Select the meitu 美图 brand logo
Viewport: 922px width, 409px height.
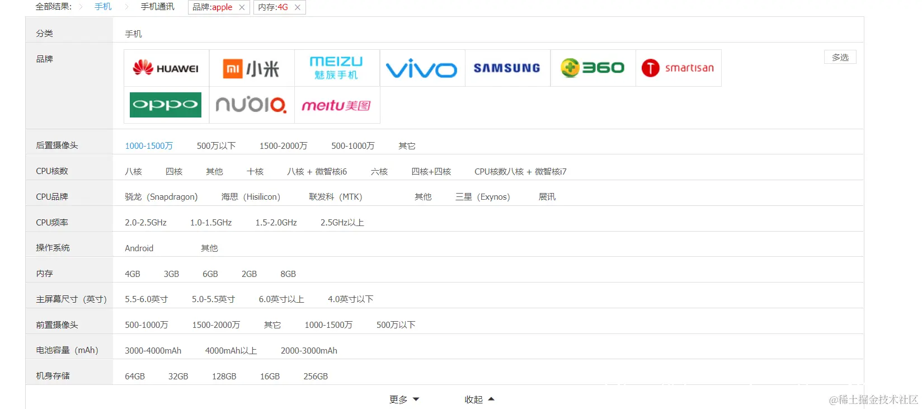point(337,105)
